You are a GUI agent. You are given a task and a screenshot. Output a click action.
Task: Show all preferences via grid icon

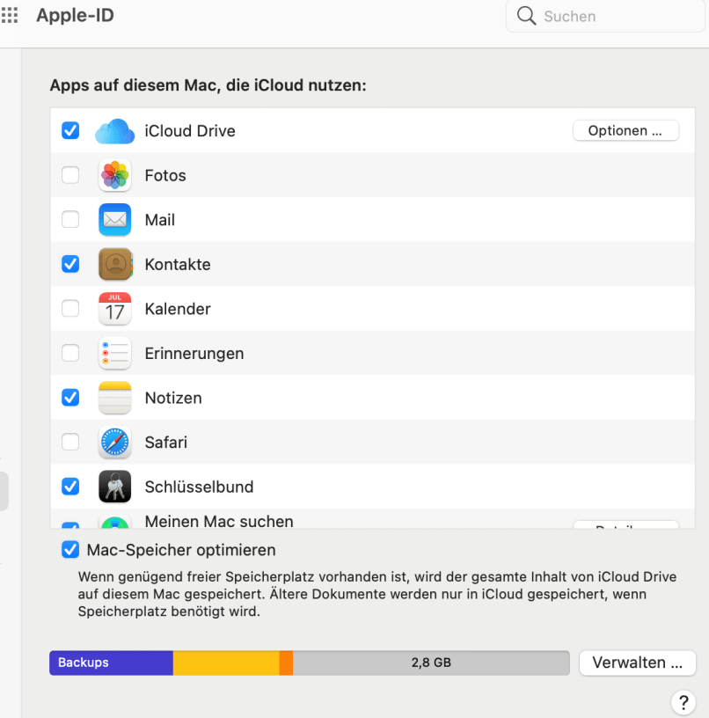pyautogui.click(x=10, y=16)
